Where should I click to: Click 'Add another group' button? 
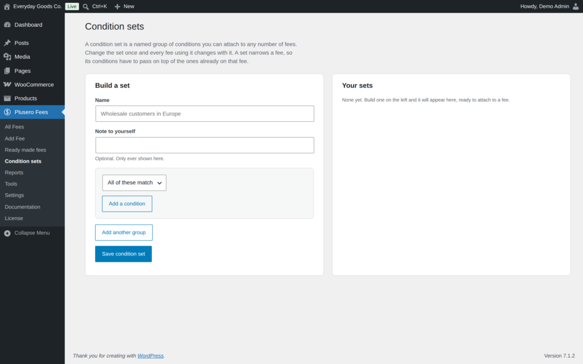coord(124,233)
